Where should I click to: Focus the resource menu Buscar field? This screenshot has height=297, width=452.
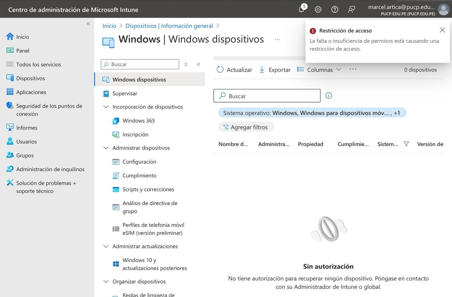tap(140, 64)
